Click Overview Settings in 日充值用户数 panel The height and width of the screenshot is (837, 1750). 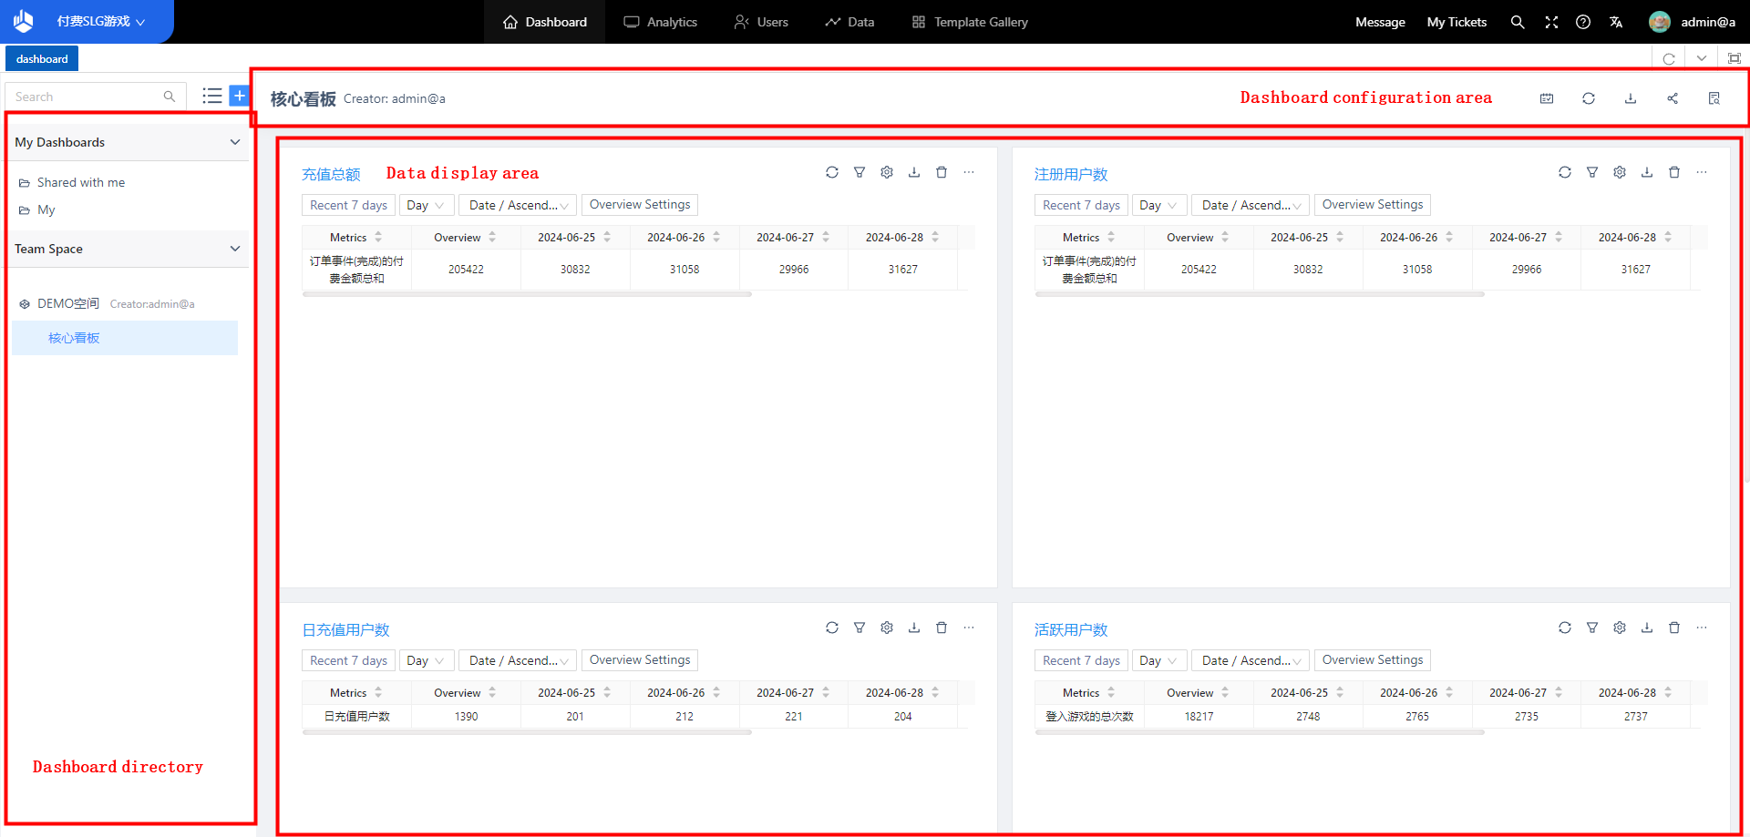[640, 660]
